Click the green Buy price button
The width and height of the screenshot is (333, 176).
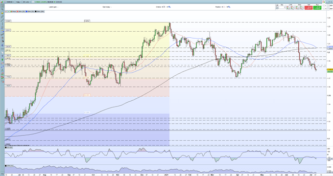(x=317, y=8)
